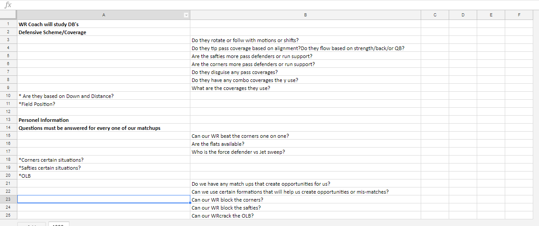
Task: Open column A header dropdown arrow
Action: 187,15
